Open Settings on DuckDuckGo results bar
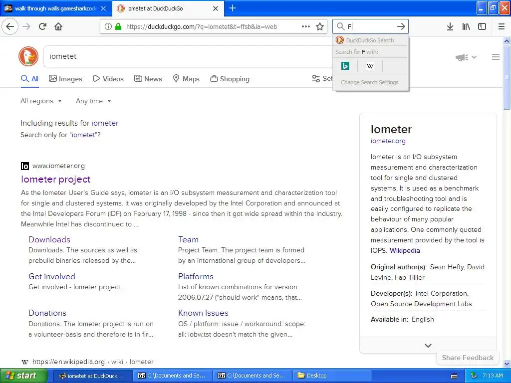This screenshot has width=511, height=383. [322, 79]
